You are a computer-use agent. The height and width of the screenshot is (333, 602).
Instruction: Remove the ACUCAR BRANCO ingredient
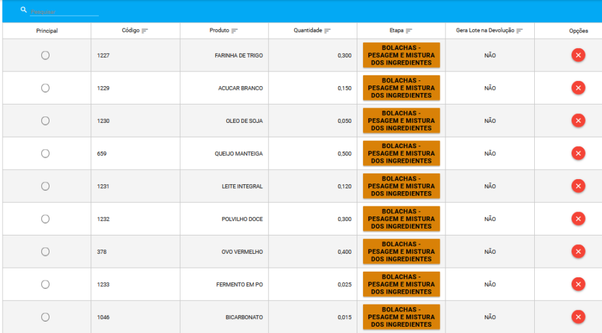click(x=578, y=88)
